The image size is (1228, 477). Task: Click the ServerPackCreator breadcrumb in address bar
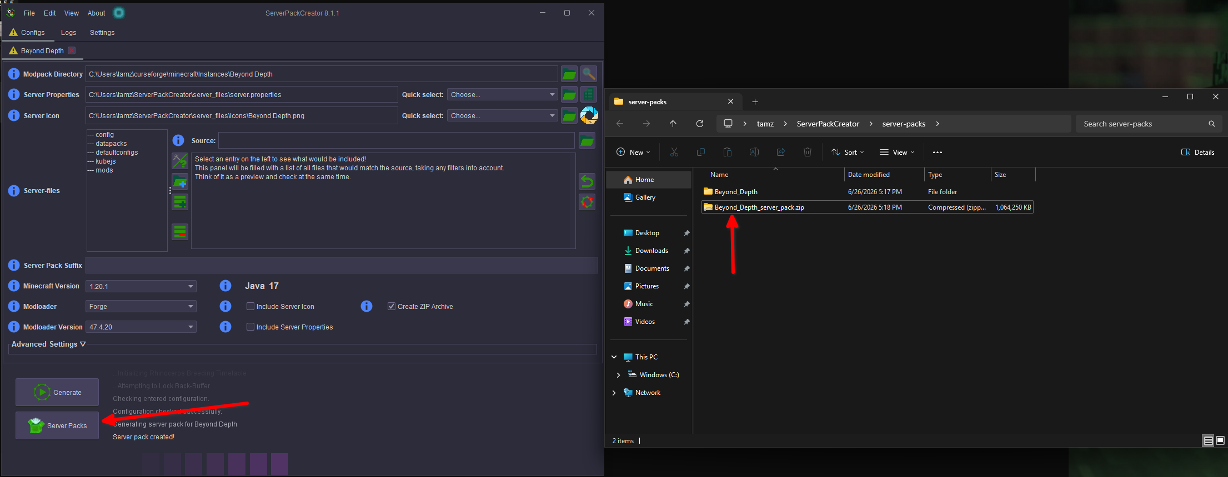tap(828, 124)
